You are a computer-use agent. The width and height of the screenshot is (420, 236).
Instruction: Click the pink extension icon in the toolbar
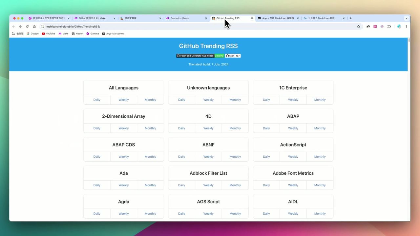point(375,27)
